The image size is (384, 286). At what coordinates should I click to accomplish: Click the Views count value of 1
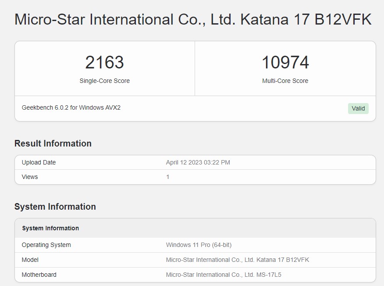[167, 177]
